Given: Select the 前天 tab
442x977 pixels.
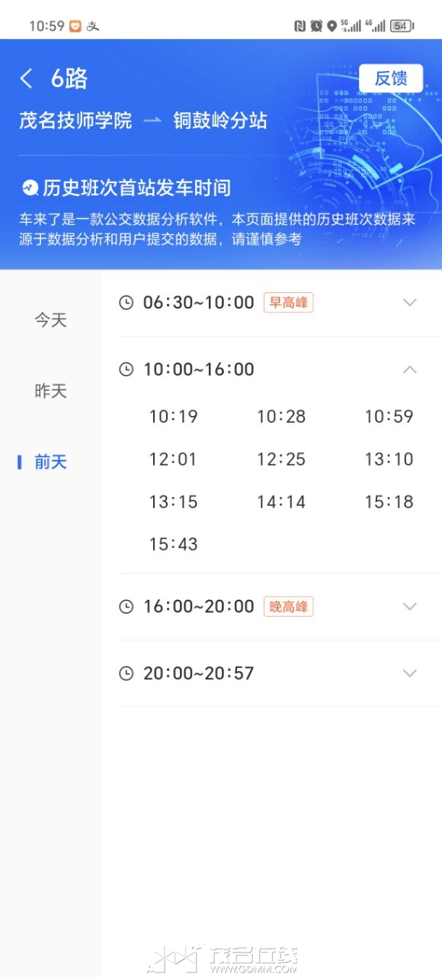Looking at the screenshot, I should (50, 462).
